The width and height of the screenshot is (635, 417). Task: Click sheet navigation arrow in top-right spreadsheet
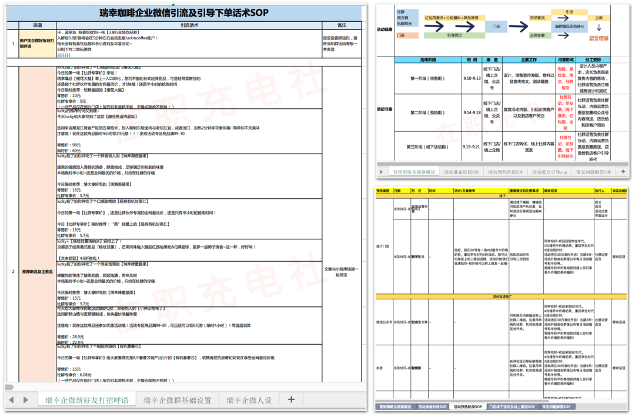[x=381, y=172]
